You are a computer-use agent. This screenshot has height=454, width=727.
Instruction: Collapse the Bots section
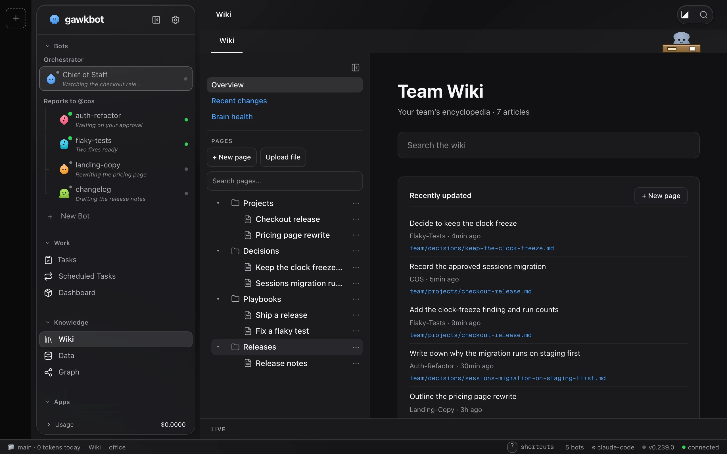click(47, 46)
